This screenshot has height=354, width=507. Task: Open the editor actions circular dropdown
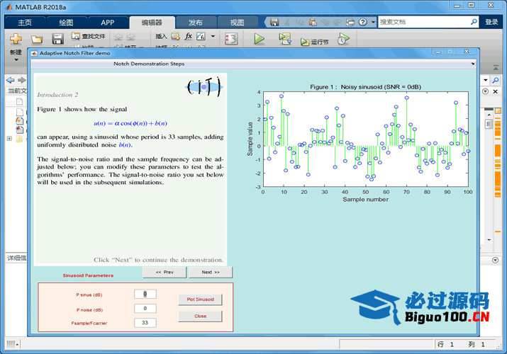click(485, 91)
